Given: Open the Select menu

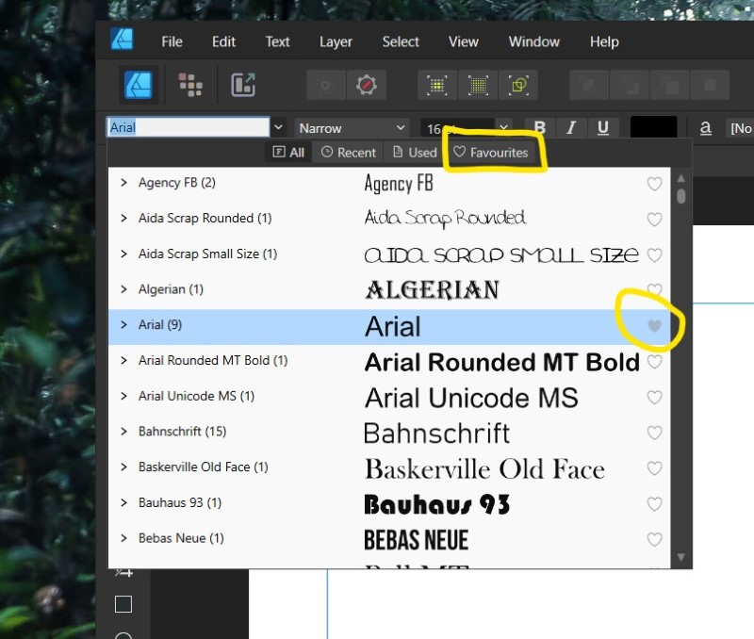Looking at the screenshot, I should (401, 41).
